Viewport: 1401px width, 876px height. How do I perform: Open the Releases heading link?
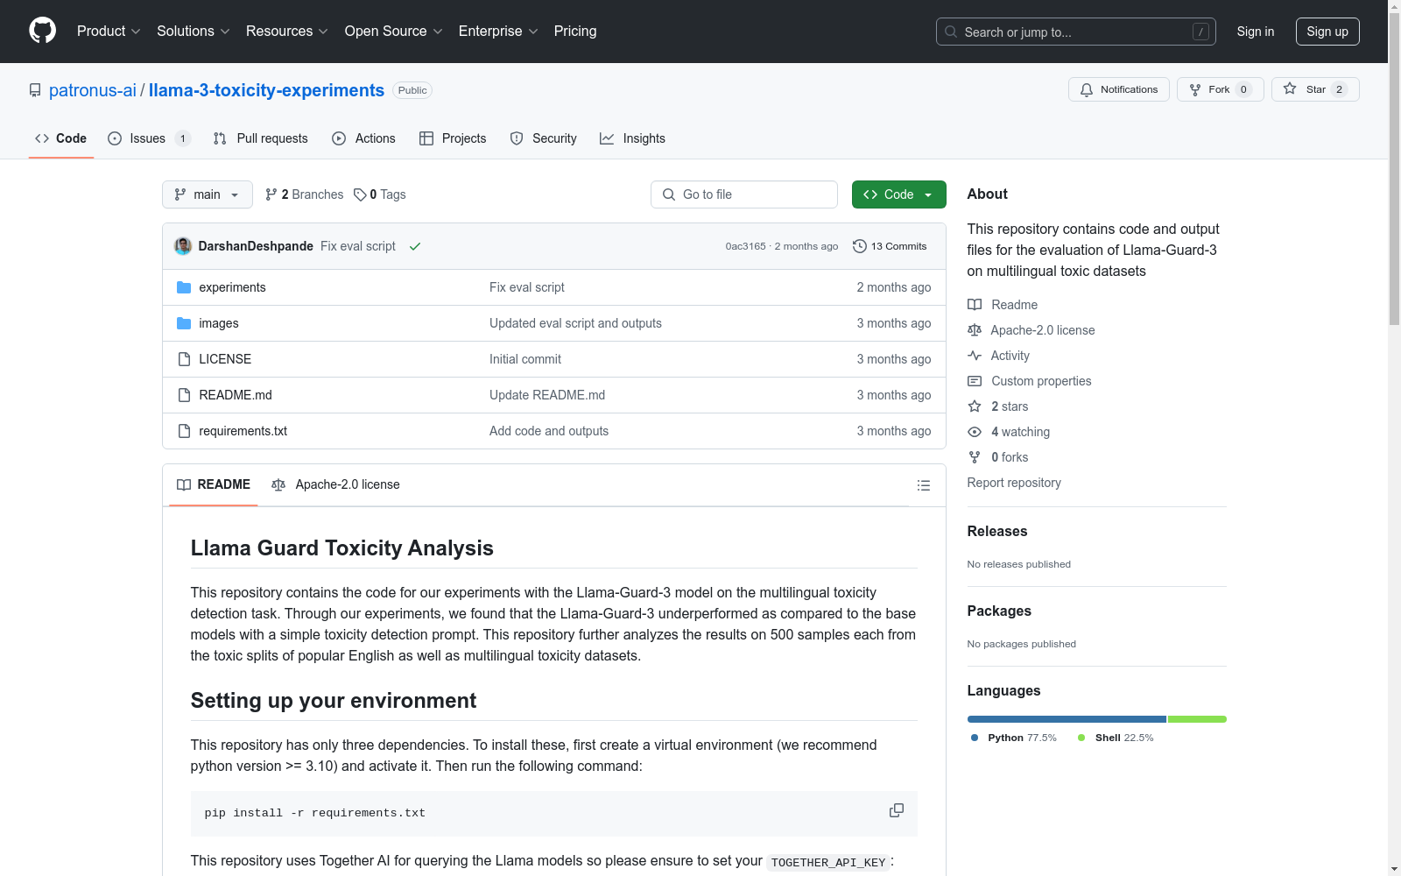(x=997, y=531)
